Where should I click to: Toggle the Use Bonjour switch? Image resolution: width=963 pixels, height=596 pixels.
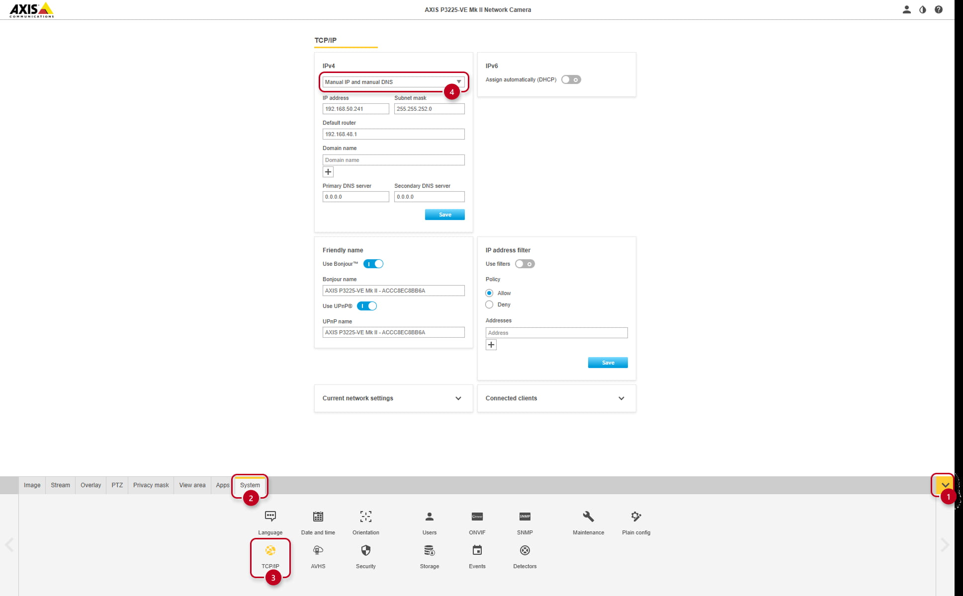373,264
